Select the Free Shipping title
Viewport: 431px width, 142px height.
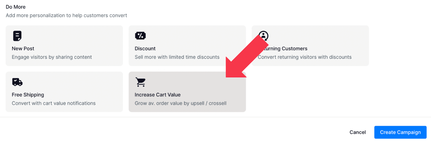pyautogui.click(x=28, y=95)
